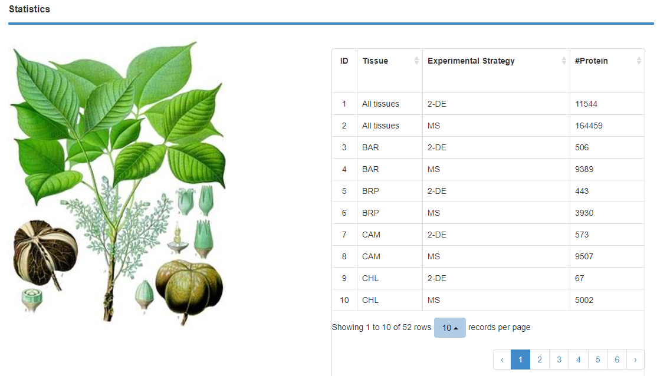This screenshot has width=657, height=376.
Task: Sort the #Protein column with its arrow icon
Action: 638,60
